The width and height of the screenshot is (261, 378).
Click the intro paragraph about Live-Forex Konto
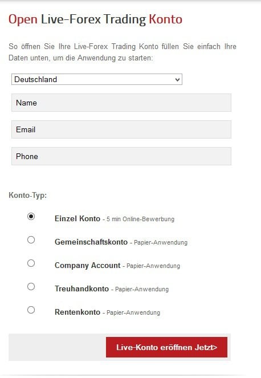(123, 52)
